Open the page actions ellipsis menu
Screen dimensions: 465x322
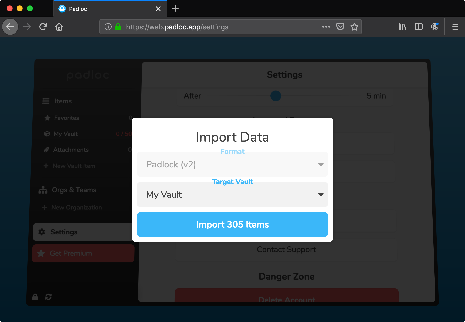[326, 27]
